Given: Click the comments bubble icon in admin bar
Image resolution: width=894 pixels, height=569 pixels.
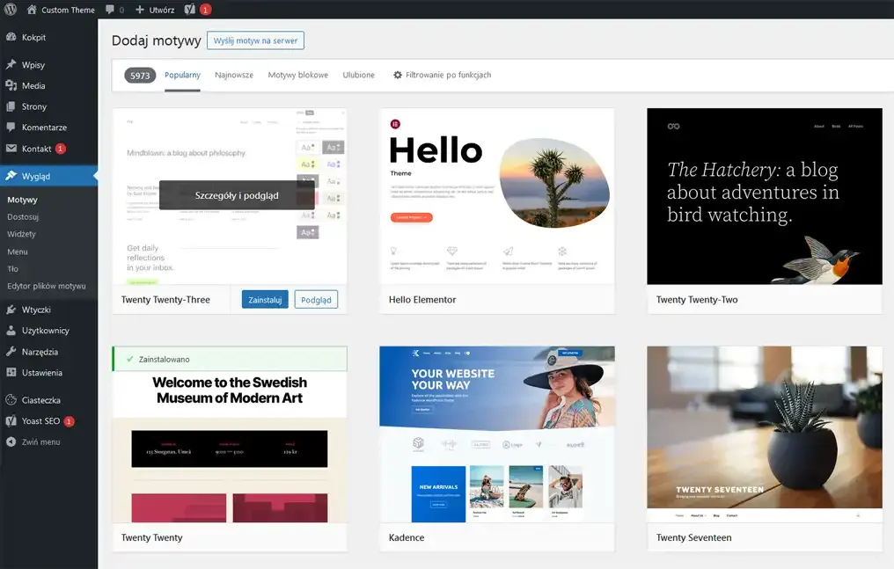Looking at the screenshot, I should point(110,10).
